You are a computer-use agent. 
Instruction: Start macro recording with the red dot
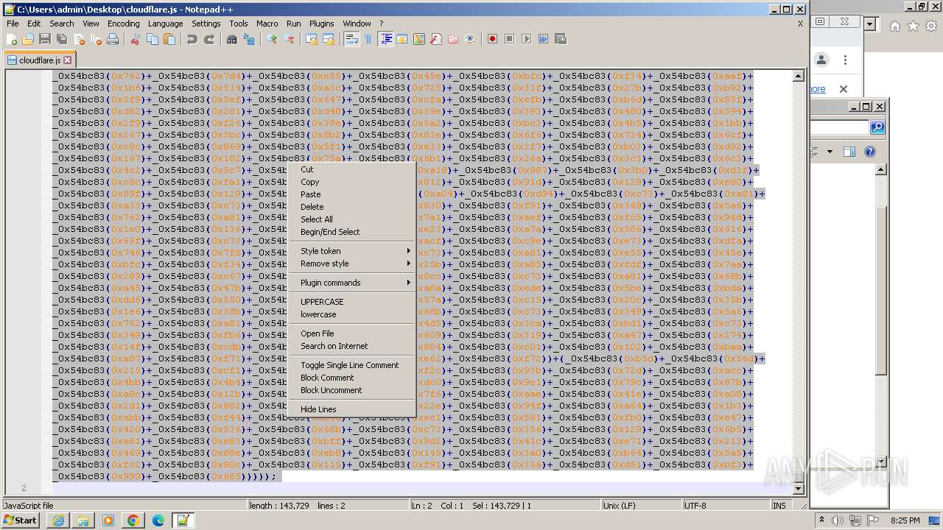(493, 39)
